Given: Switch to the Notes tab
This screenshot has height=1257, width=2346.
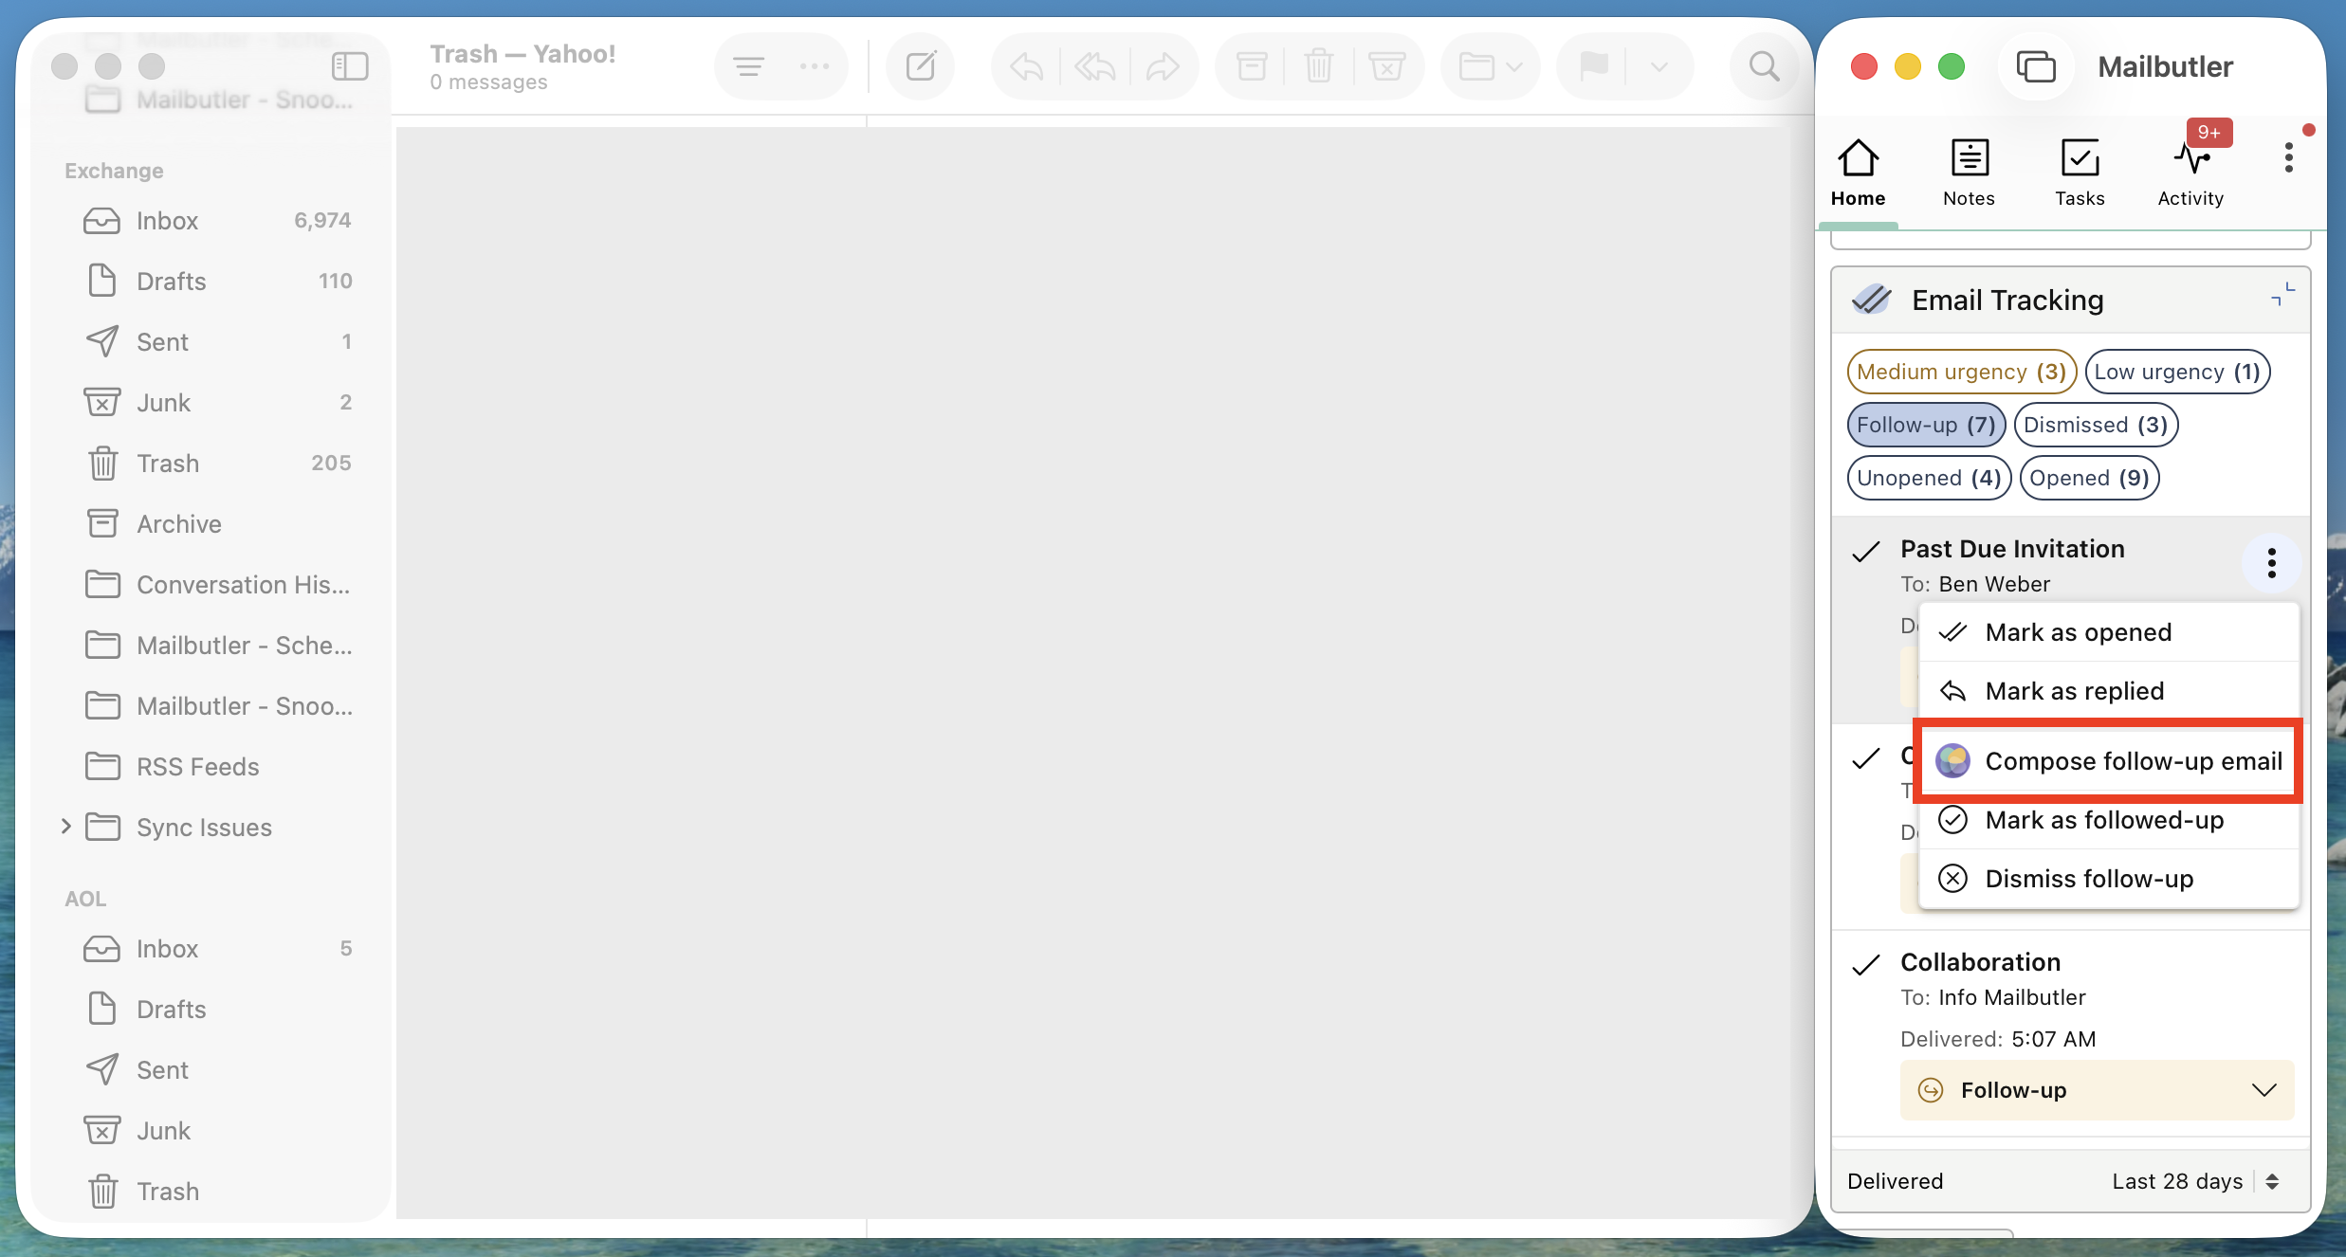Looking at the screenshot, I should coord(1969,173).
